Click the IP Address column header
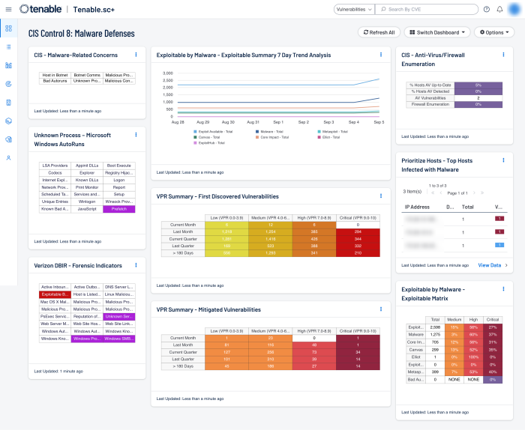The image size is (525, 430). pyautogui.click(x=417, y=207)
